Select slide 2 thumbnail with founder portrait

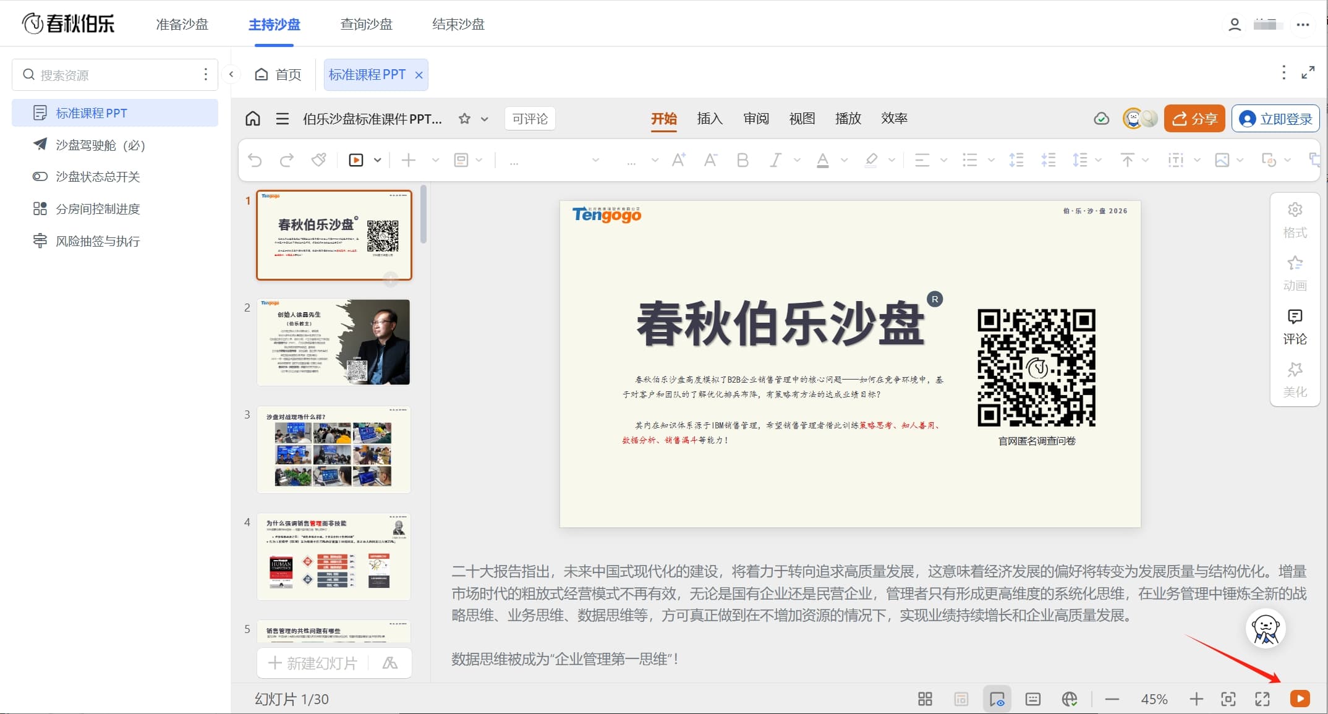[x=334, y=342]
